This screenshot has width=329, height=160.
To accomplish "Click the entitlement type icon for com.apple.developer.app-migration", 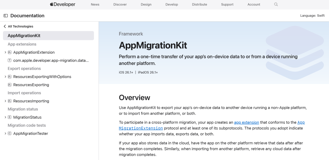I will [x=10, y=60].
